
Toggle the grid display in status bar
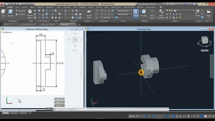[137, 116]
